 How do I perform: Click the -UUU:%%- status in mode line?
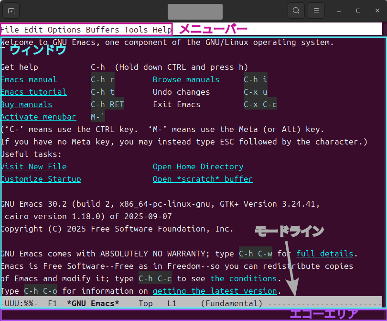tap(19, 303)
